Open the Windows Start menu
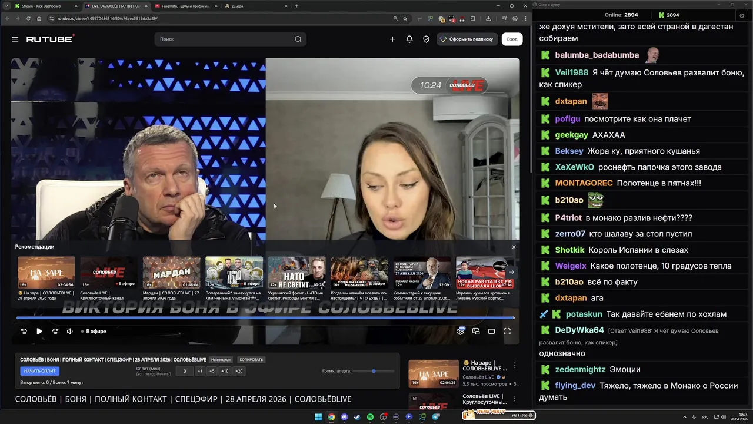This screenshot has width=753, height=424. 318,417
